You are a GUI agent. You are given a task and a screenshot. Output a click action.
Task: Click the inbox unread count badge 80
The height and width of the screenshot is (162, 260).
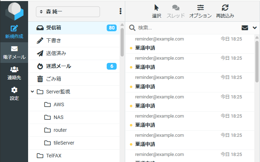(x=112, y=28)
